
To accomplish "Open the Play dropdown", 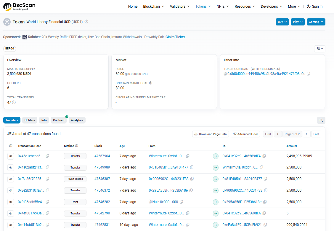I will click(x=298, y=22).
